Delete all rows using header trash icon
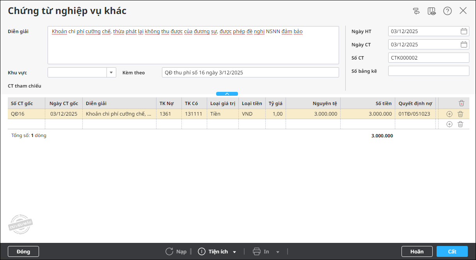Viewport: 476px width, 260px height. point(462,103)
